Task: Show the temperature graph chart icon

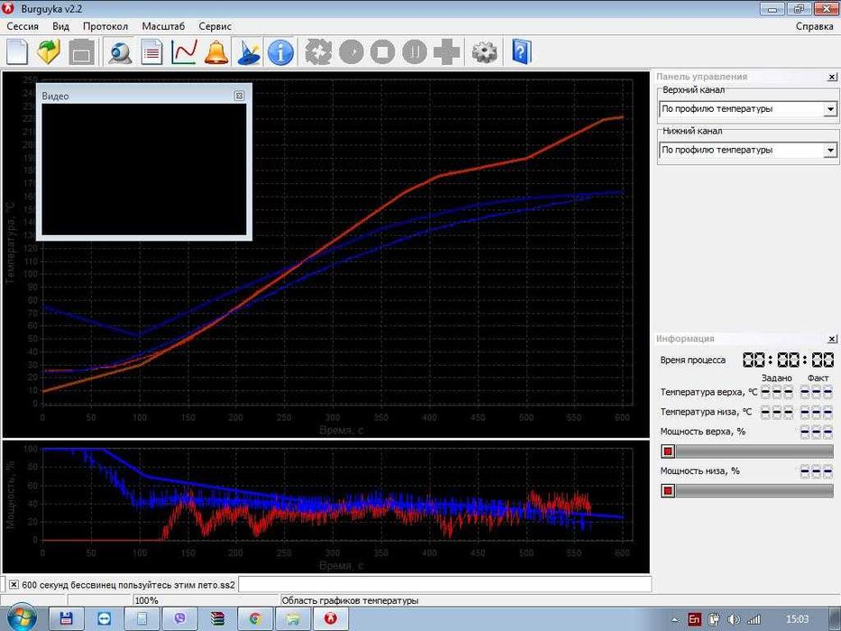Action: coord(184,52)
